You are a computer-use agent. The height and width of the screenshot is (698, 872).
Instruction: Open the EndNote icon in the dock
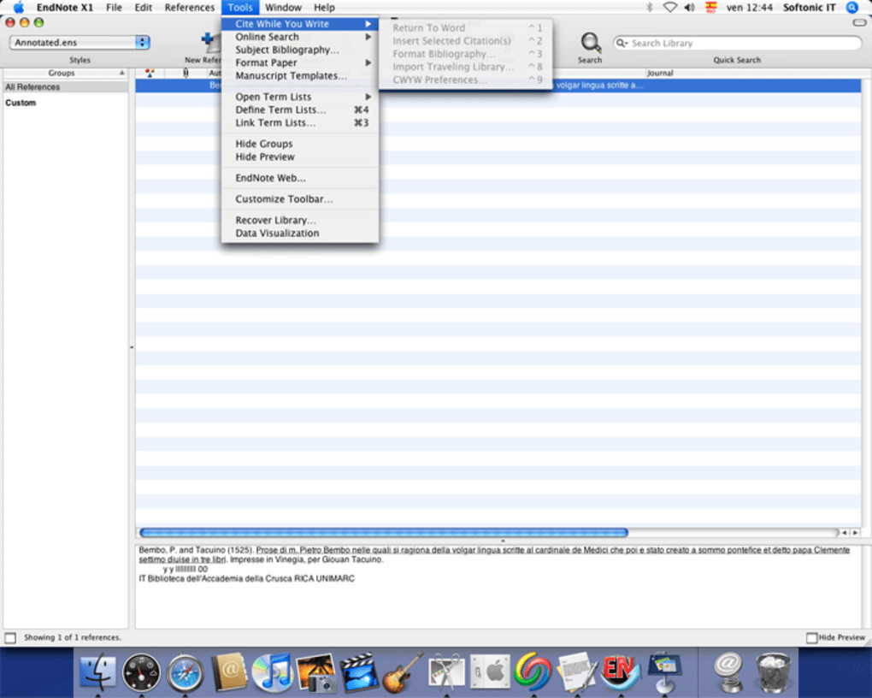(x=620, y=672)
